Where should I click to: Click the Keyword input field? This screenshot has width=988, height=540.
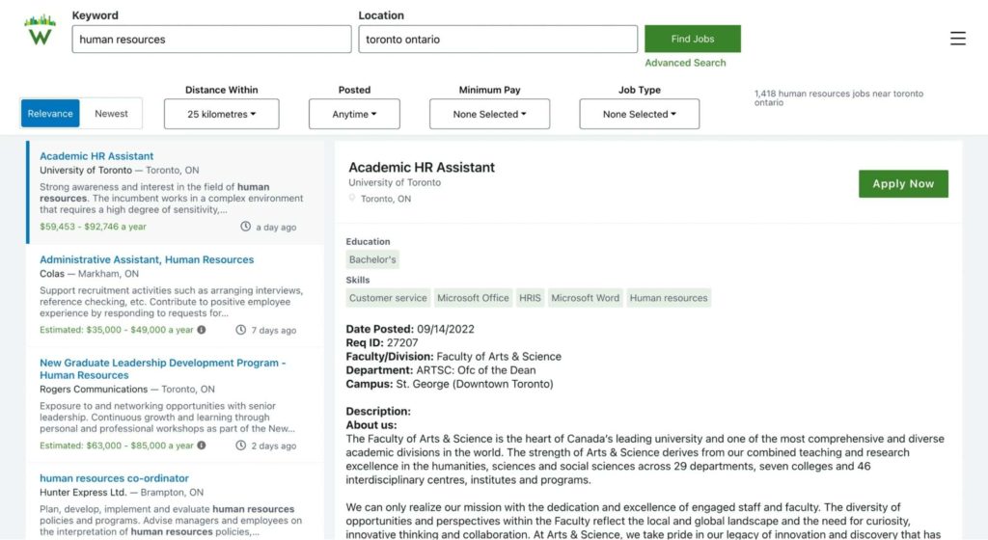(x=211, y=39)
